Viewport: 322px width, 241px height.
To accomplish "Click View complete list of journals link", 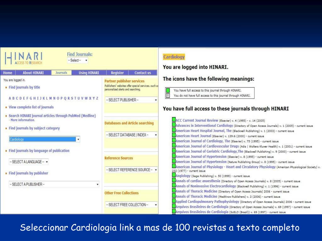I will click(31, 107).
